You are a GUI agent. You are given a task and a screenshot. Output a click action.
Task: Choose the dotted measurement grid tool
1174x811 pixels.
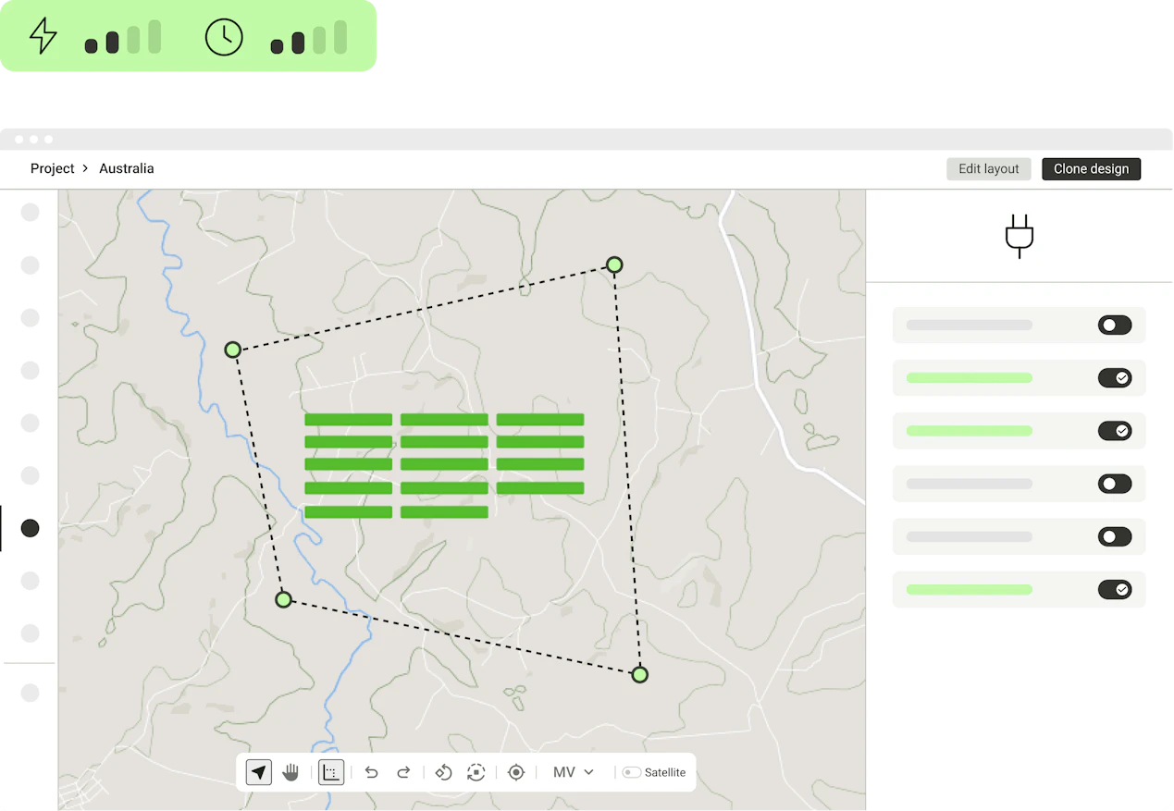[331, 772]
